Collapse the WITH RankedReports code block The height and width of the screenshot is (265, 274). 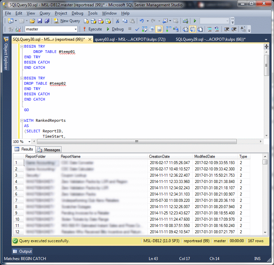pos(22,121)
